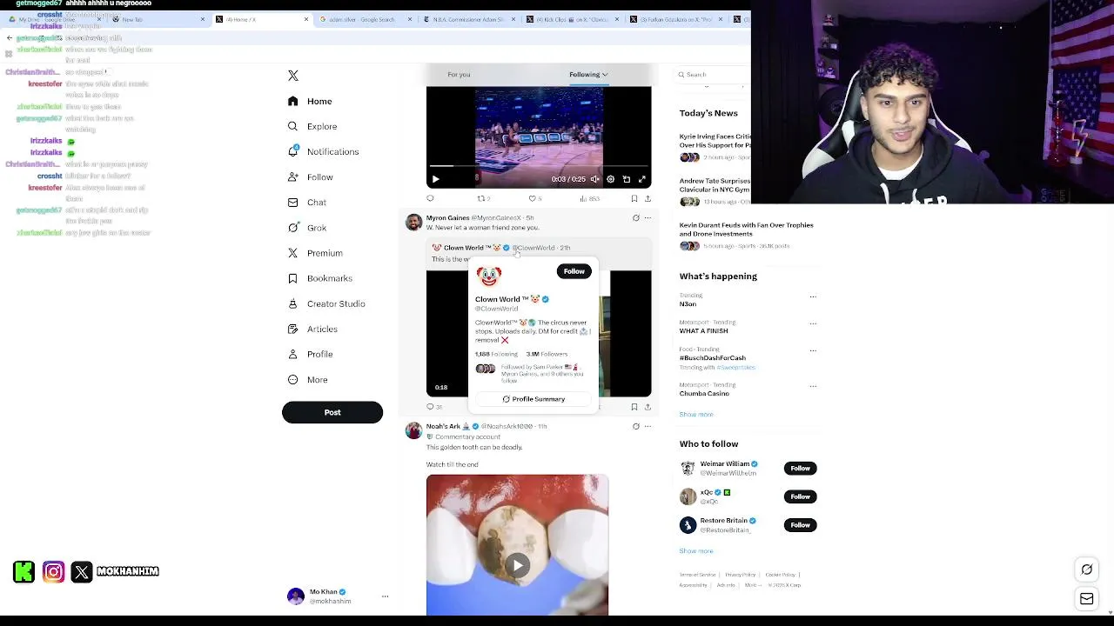This screenshot has height=626, width=1114.
Task: Click the Creator Studio icon
Action: (x=293, y=303)
